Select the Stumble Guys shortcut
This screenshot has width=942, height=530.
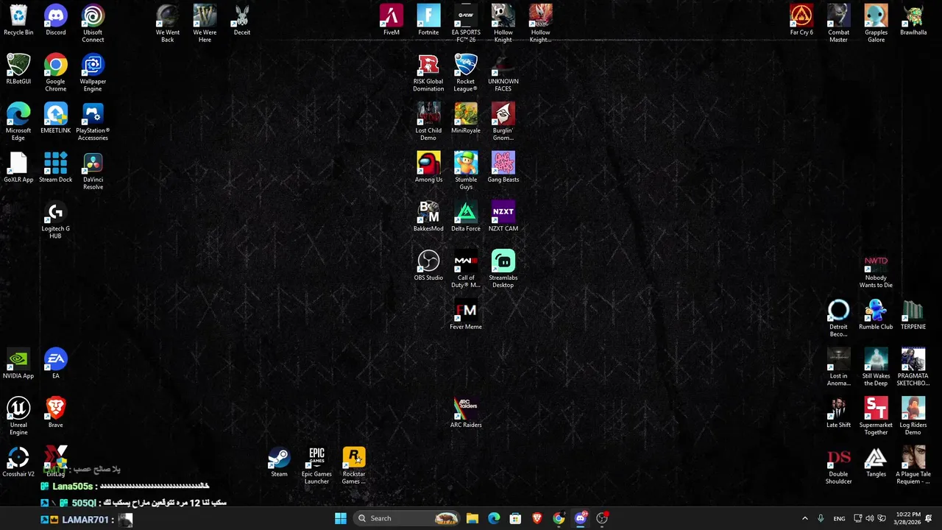(x=466, y=172)
